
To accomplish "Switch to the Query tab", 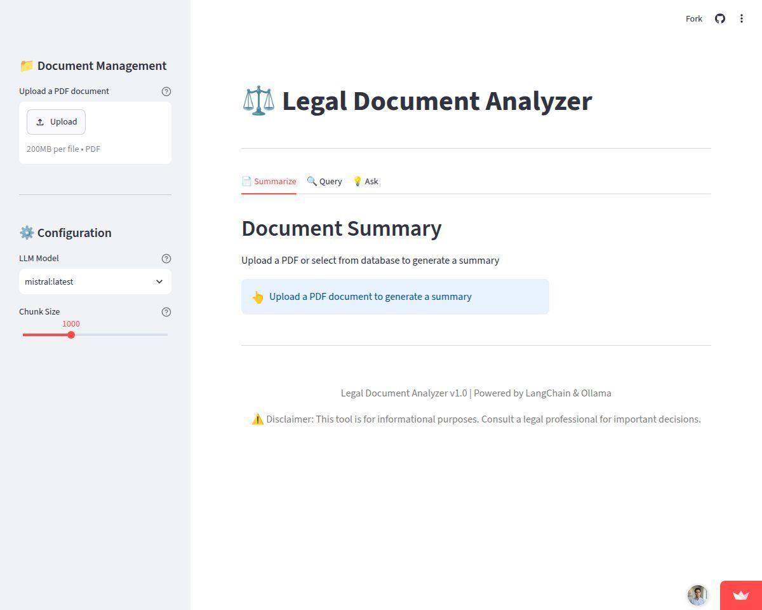I will [x=324, y=181].
